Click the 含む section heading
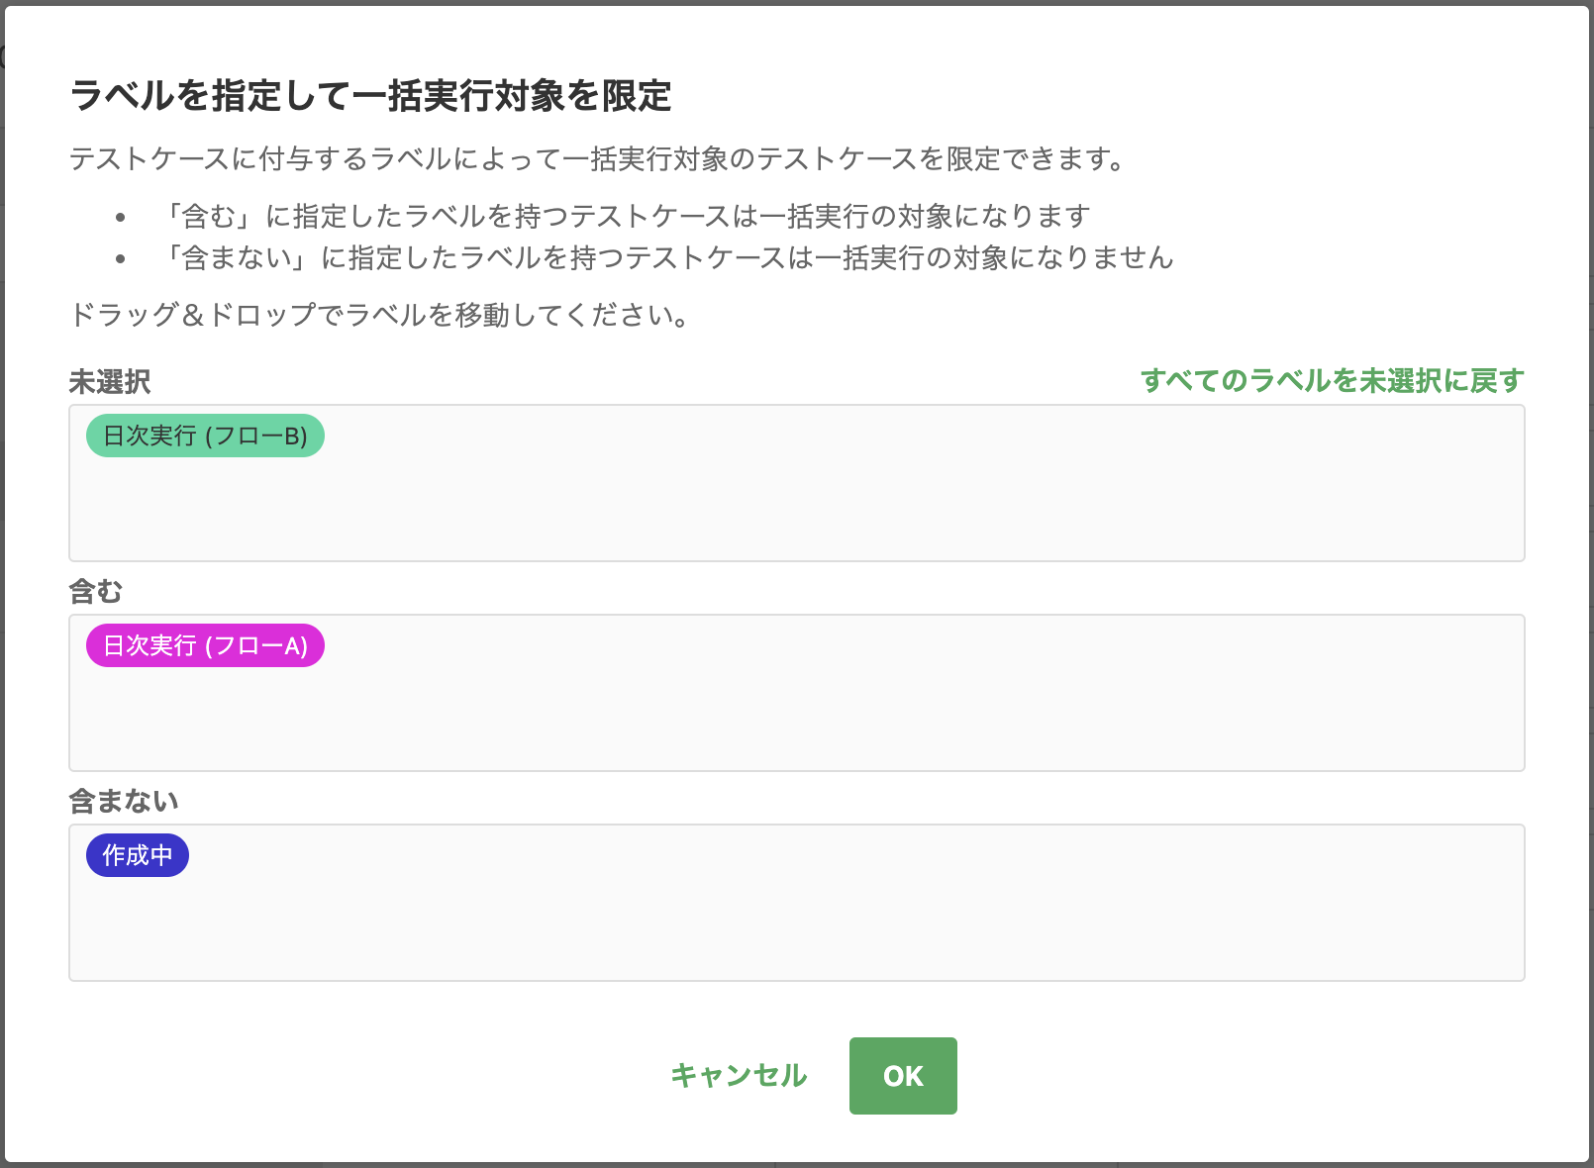This screenshot has height=1168, width=1594. [96, 592]
